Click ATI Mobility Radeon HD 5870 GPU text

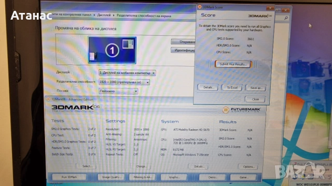point(191,130)
